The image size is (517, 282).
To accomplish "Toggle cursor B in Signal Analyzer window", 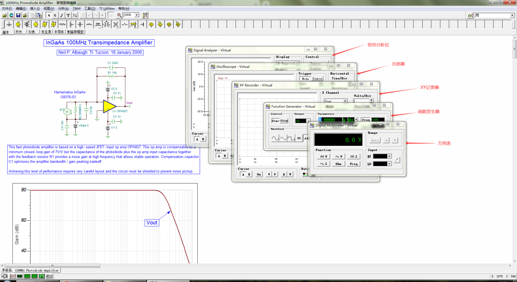I will pyautogui.click(x=203, y=139).
